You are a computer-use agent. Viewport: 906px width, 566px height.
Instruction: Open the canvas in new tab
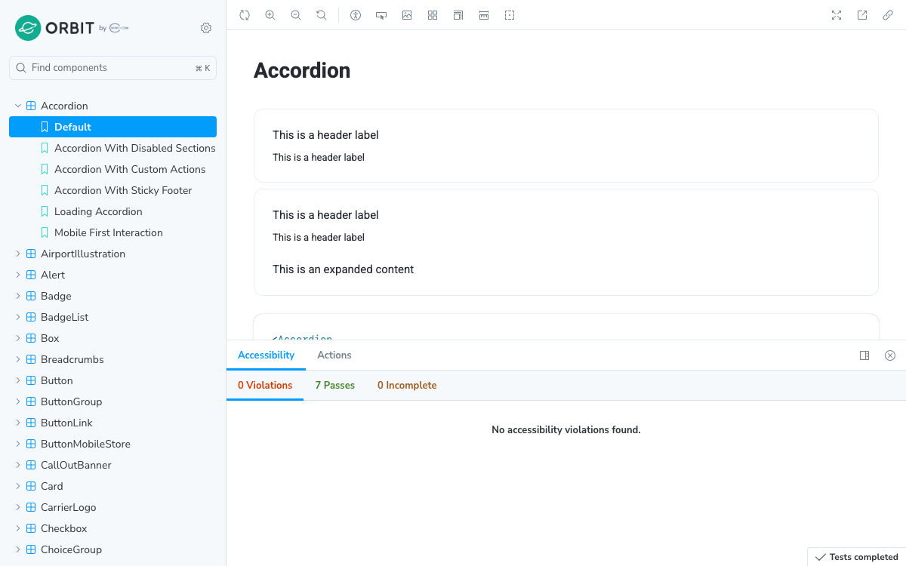click(x=862, y=15)
